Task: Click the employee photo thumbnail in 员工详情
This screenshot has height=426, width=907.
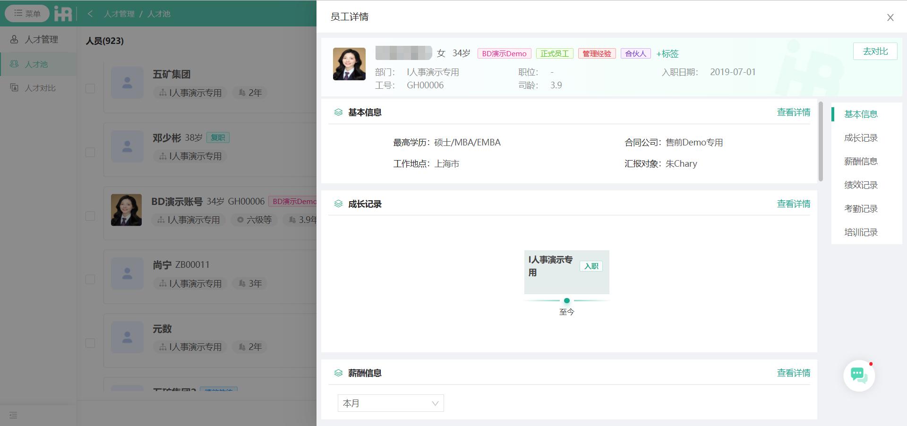Action: [349, 64]
